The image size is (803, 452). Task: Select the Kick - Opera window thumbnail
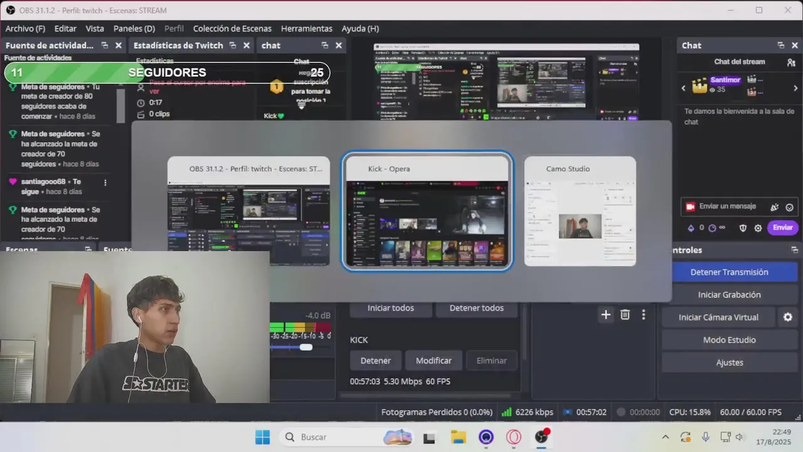[427, 211]
